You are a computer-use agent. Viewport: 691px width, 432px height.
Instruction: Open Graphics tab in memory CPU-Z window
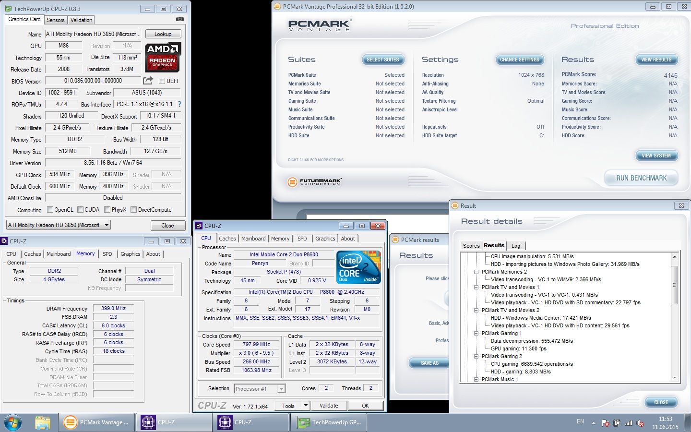tap(131, 254)
